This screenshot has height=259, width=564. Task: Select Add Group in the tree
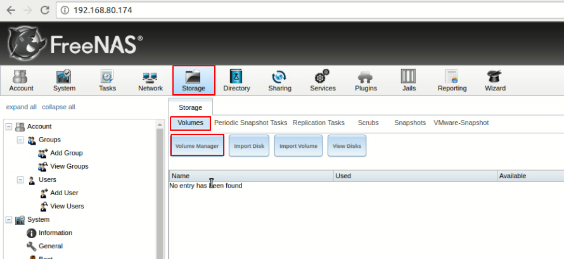pyautogui.click(x=67, y=153)
